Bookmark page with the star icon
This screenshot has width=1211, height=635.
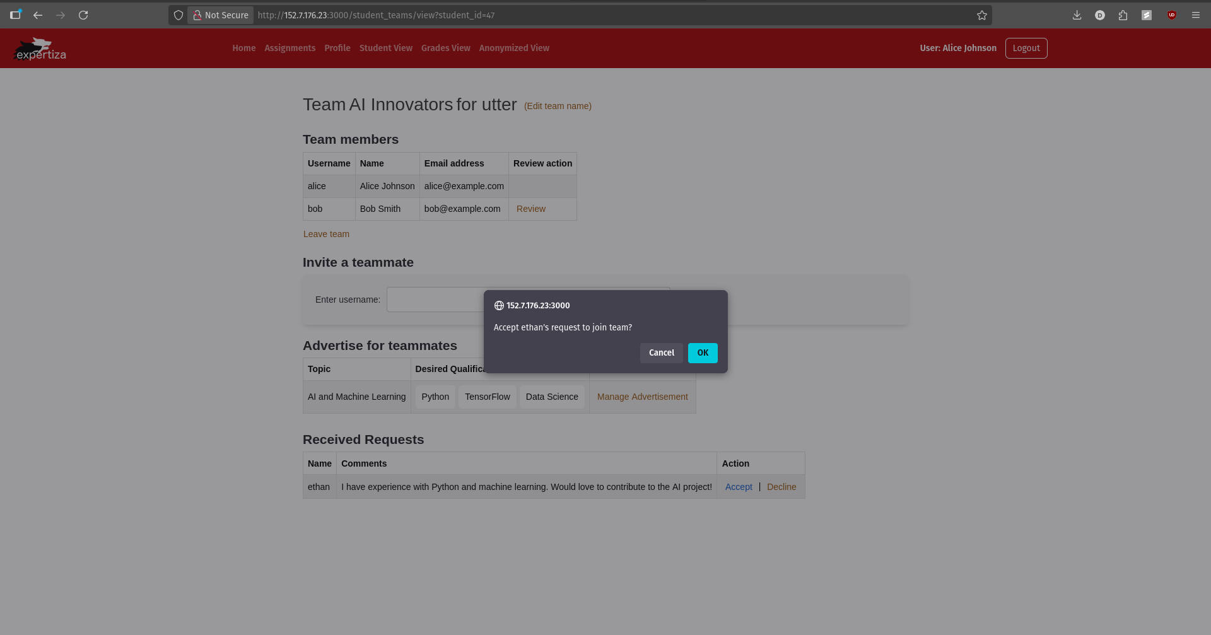tap(981, 15)
